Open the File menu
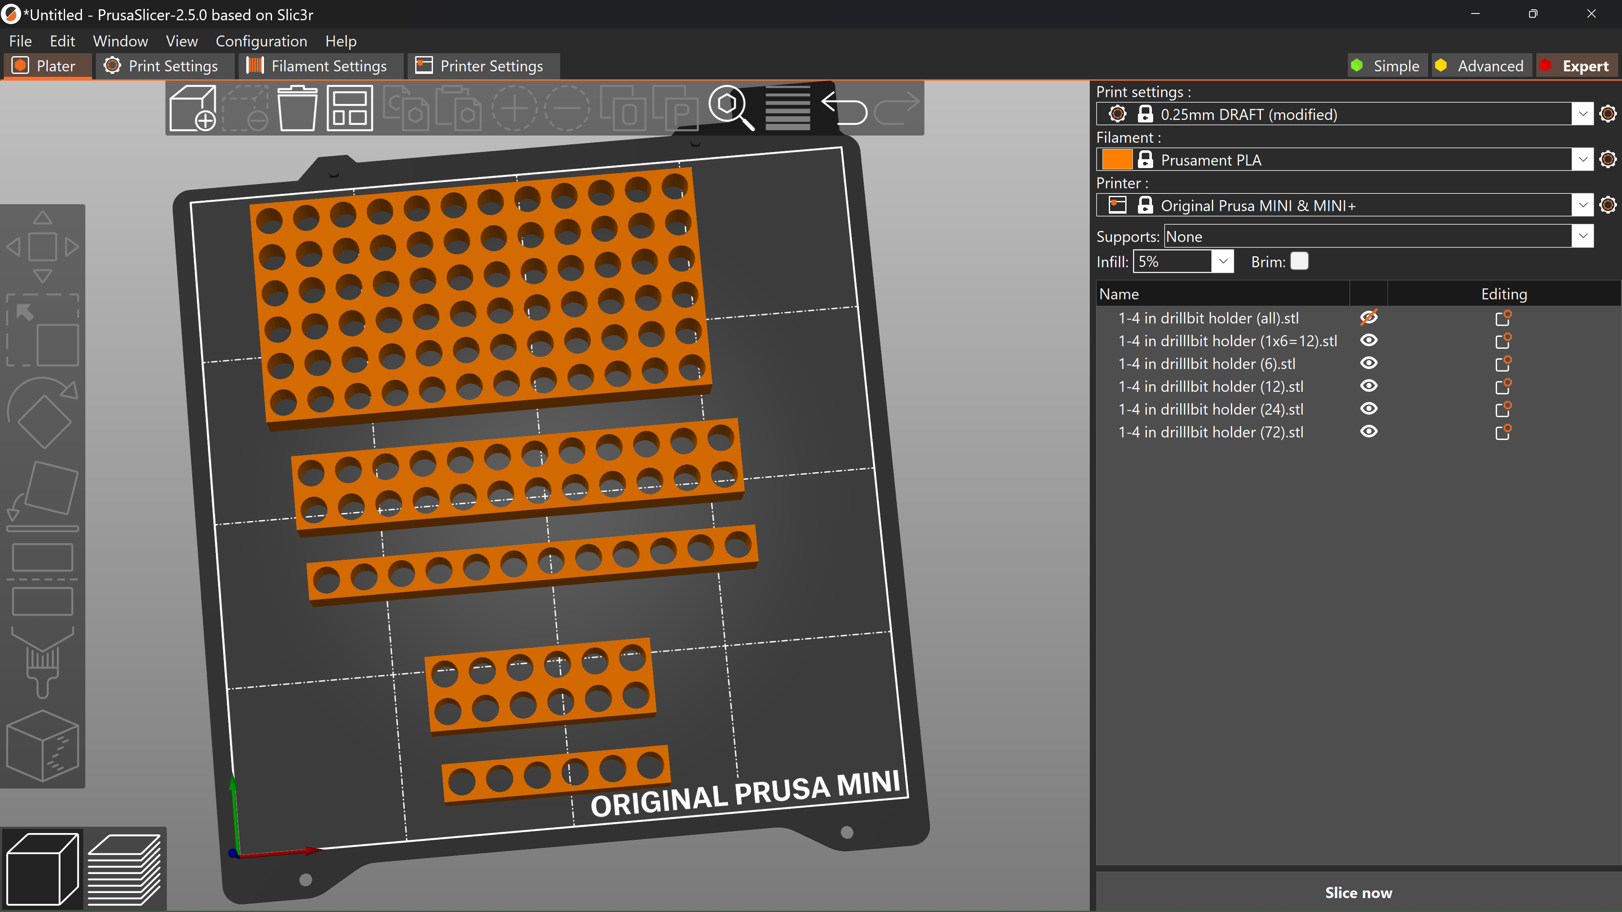This screenshot has height=912, width=1622. coord(20,41)
